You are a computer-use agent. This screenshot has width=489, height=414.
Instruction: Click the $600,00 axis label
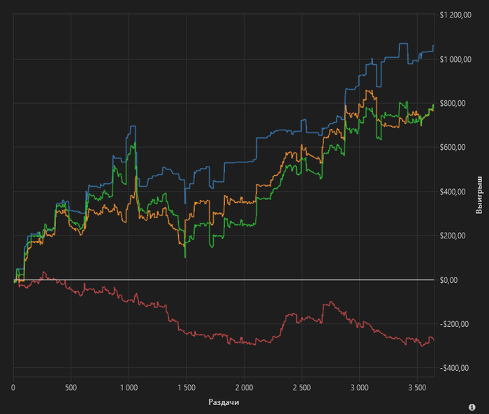tap(453, 148)
